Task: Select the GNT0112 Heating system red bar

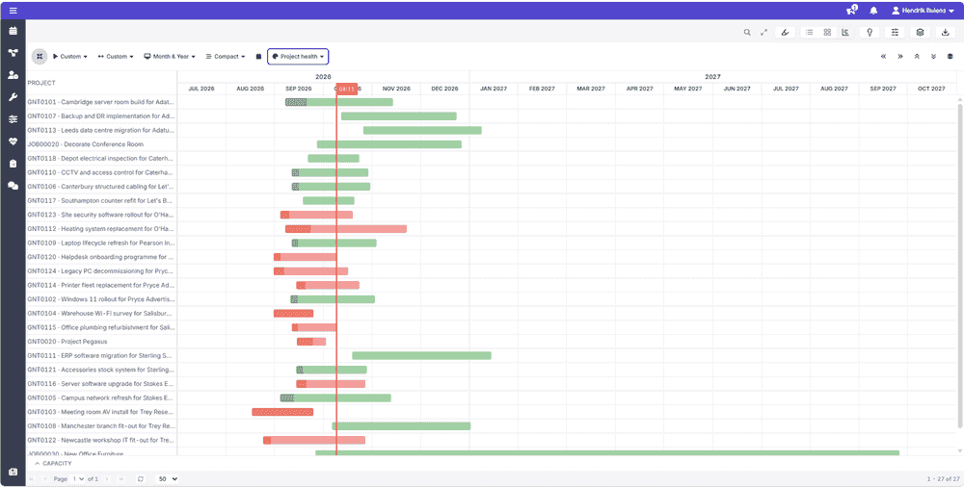Action: (345, 229)
